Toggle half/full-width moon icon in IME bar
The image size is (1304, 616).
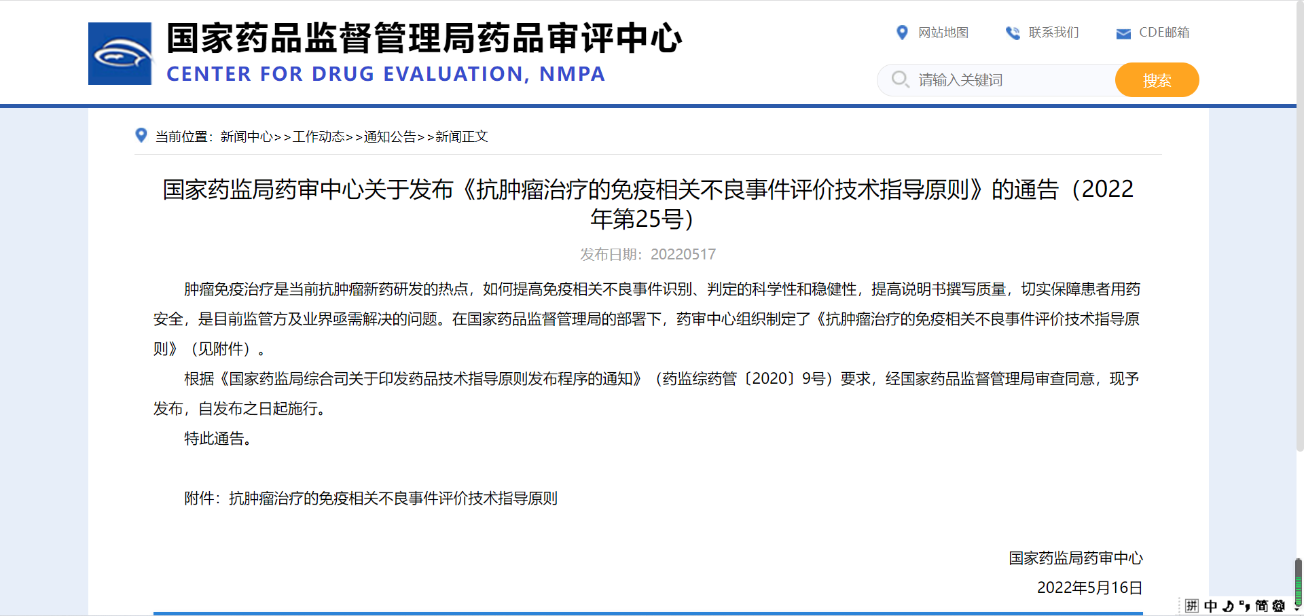point(1228,606)
